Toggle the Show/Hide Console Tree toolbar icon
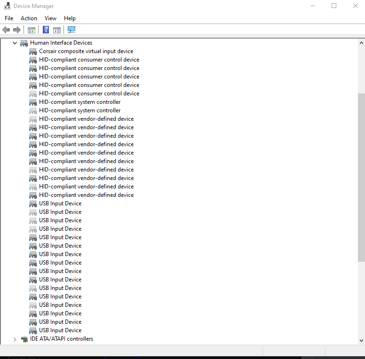The height and width of the screenshot is (359, 365). (31, 30)
